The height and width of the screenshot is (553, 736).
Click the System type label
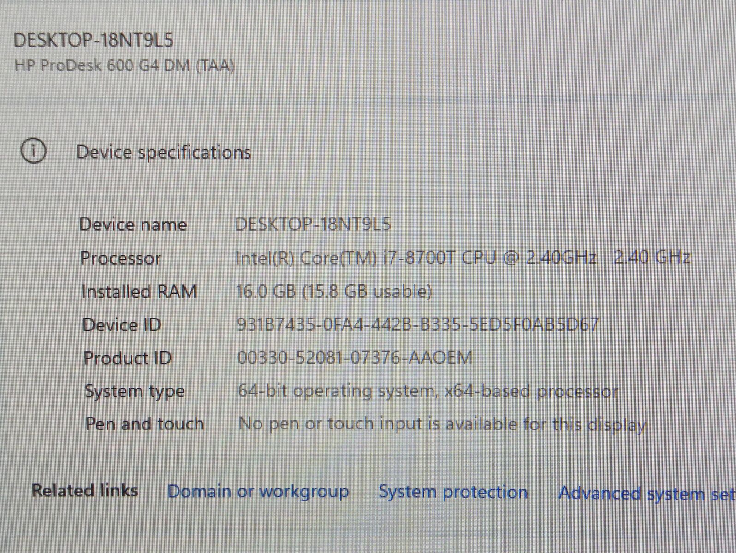135,391
